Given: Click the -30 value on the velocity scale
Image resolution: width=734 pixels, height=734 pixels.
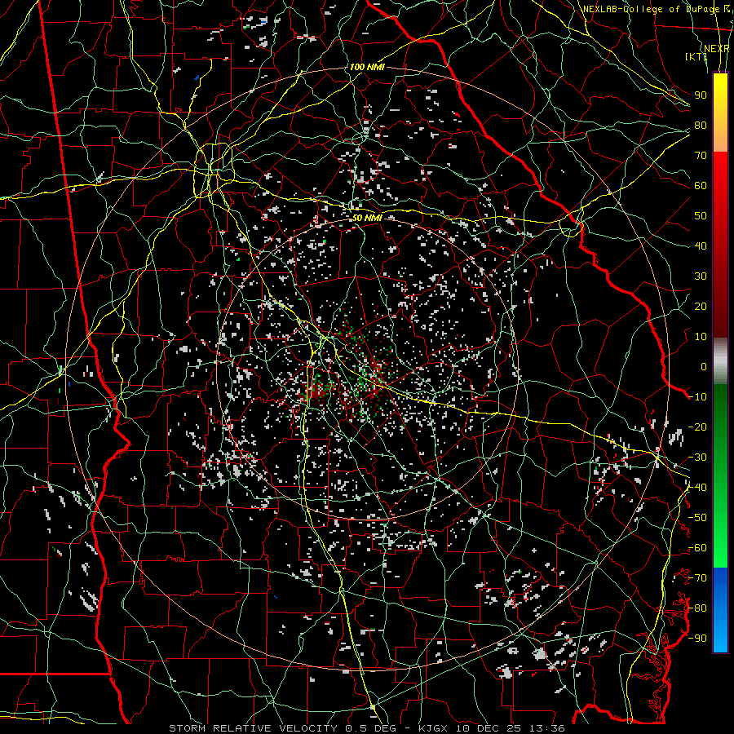Looking at the screenshot, I should (697, 457).
